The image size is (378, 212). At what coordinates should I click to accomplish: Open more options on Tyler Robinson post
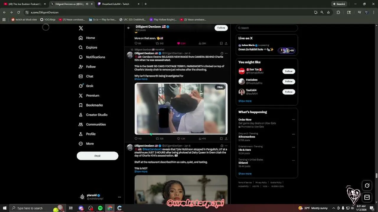point(226,146)
